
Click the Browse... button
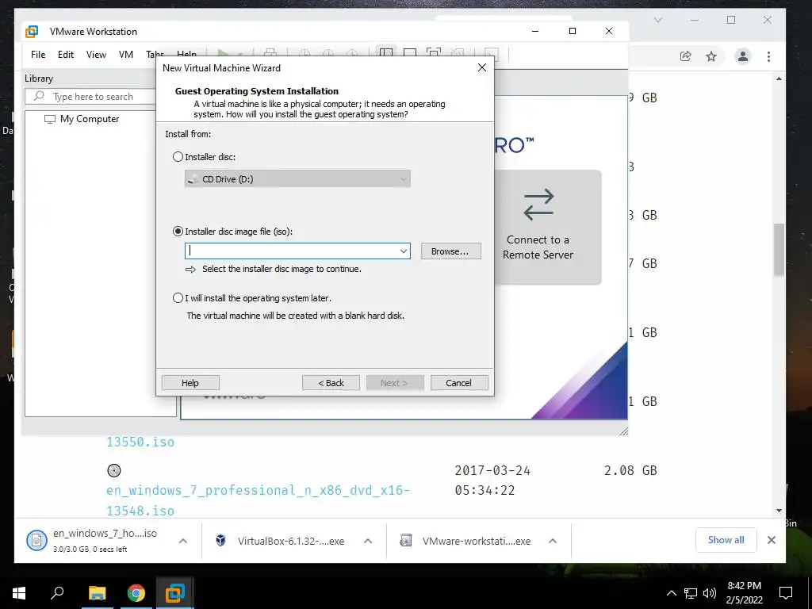coord(450,251)
